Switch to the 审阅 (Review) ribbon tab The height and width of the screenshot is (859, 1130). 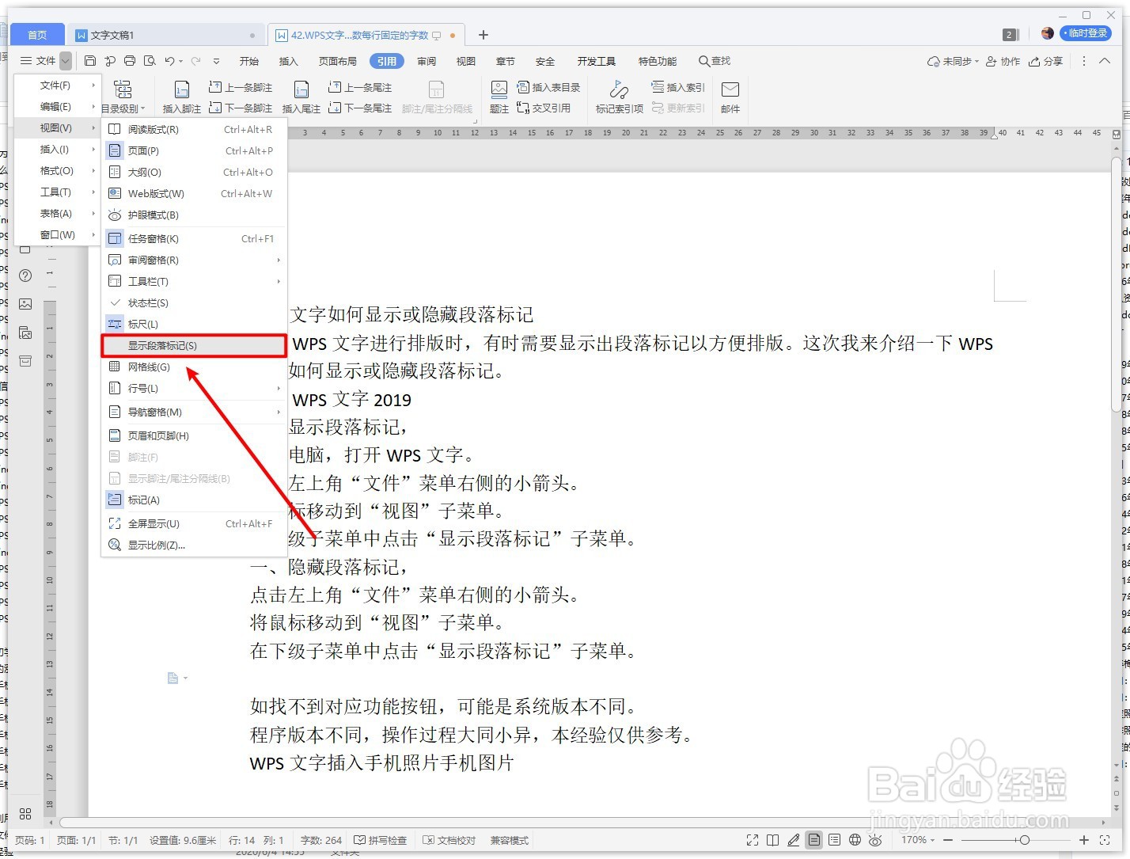[427, 60]
